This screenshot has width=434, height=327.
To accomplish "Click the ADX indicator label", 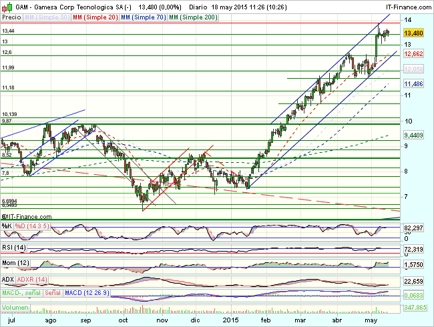I will click(x=8, y=280).
